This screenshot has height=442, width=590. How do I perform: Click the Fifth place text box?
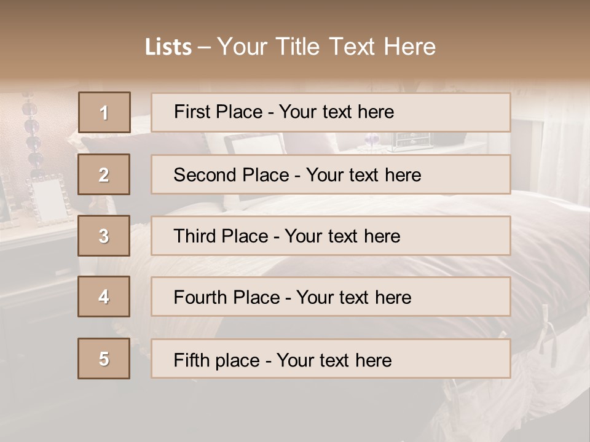coord(331,359)
